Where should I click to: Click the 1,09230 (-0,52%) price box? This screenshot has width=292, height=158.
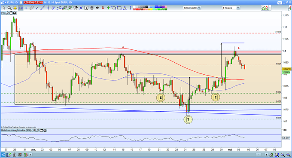point(33,3)
